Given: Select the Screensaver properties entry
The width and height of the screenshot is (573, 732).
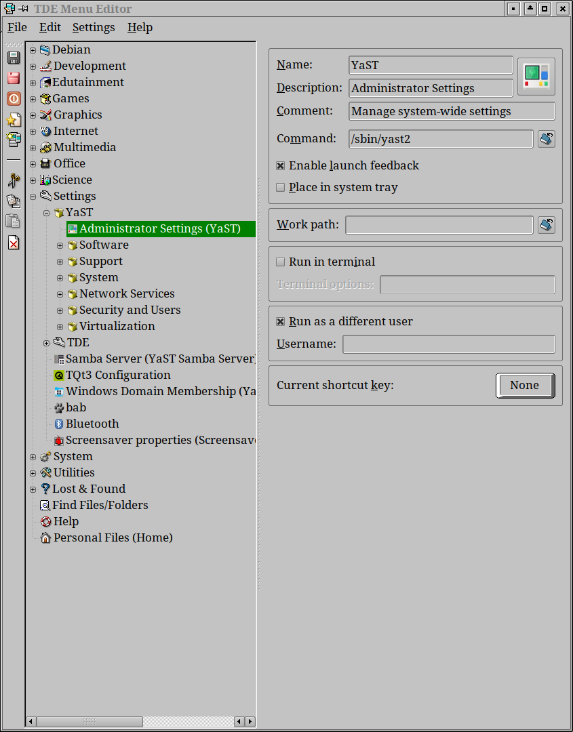Looking at the screenshot, I should click(x=155, y=441).
